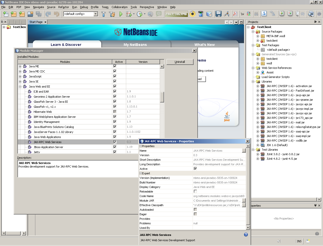Collapse the Expert properties section
323x246 pixels.
(x=141, y=173)
